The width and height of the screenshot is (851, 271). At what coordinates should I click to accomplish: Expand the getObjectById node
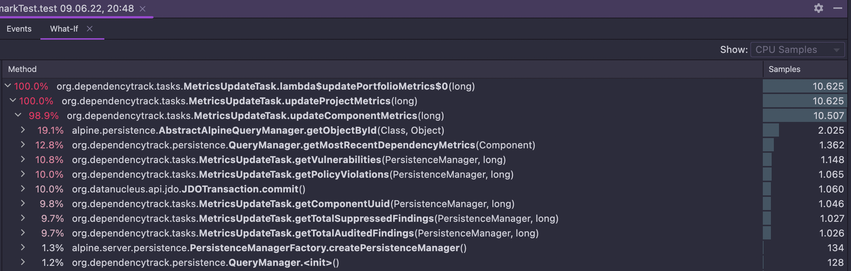tap(23, 130)
